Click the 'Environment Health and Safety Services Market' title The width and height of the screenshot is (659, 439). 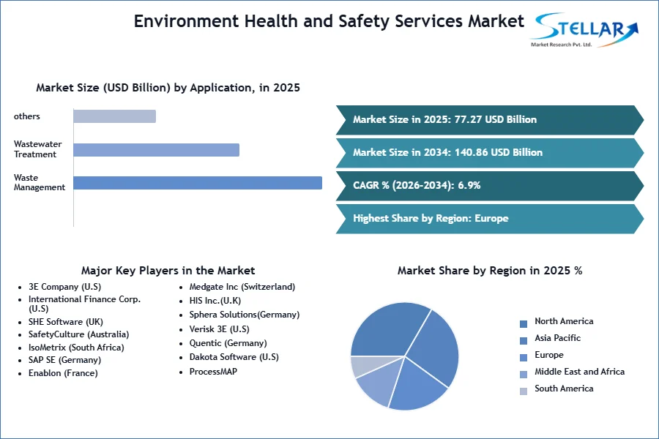329,21
